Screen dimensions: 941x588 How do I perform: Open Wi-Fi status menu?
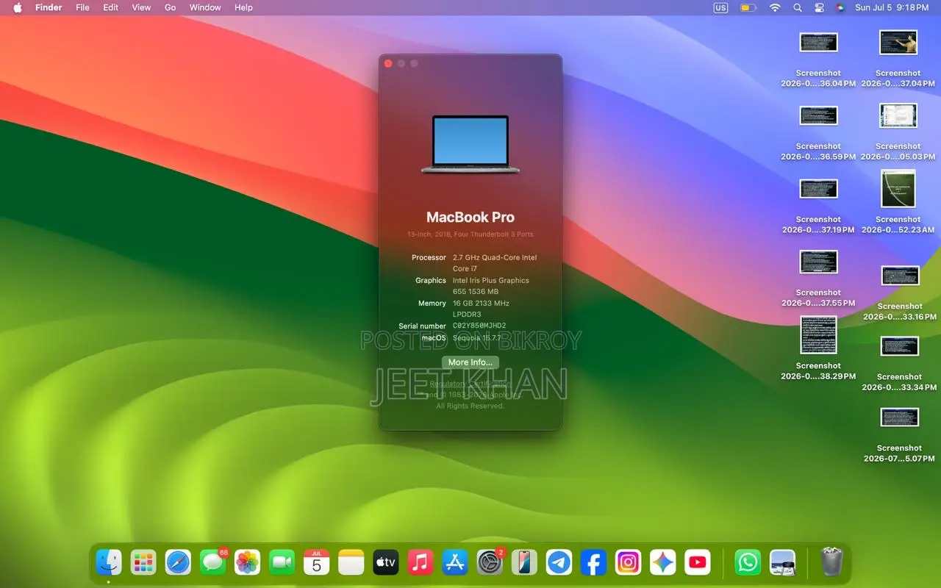click(x=775, y=7)
